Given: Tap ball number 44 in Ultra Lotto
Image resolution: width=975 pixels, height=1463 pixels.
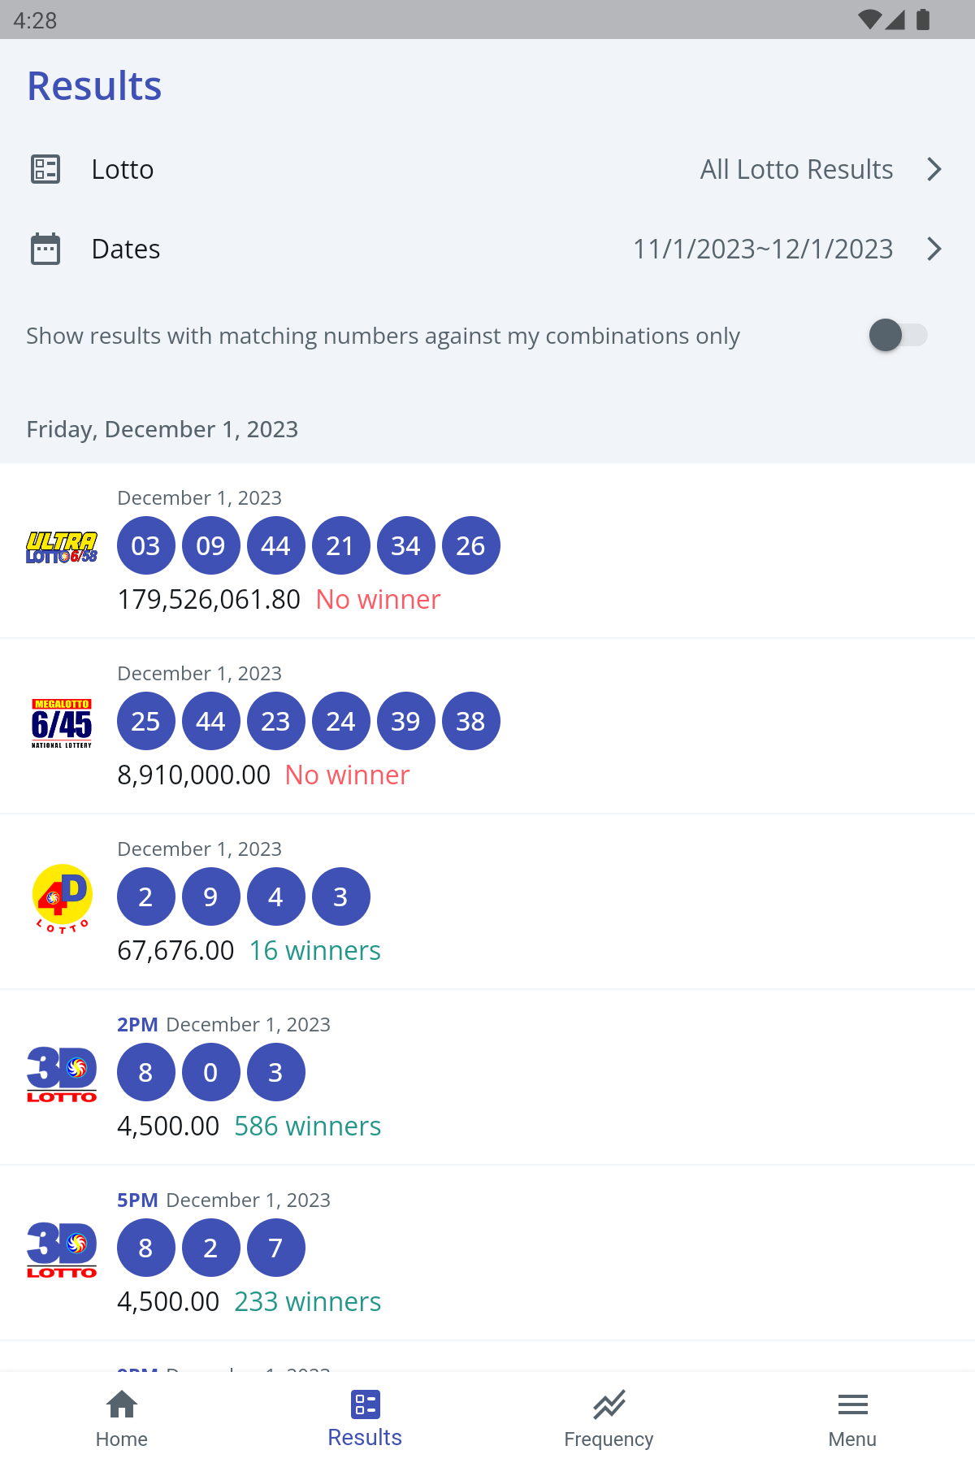Looking at the screenshot, I should coord(276,545).
